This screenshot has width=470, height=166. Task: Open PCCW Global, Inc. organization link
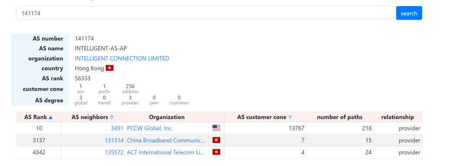tap(150, 128)
